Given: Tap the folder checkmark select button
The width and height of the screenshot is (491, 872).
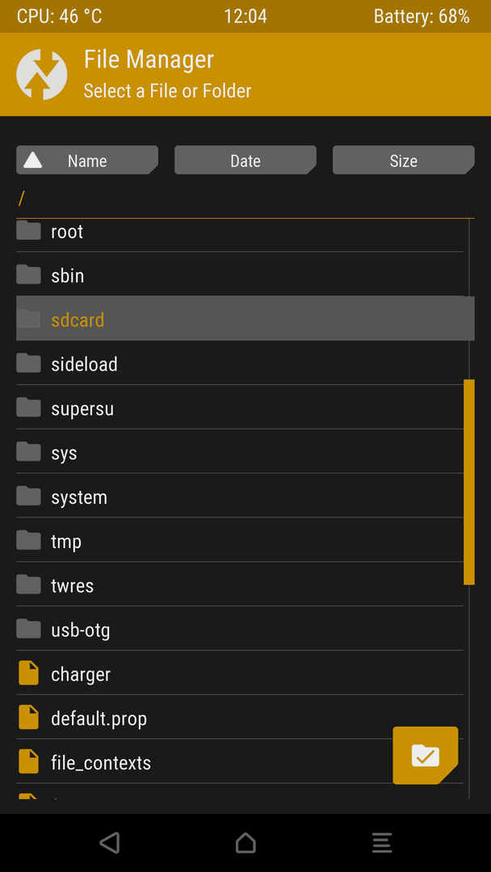Looking at the screenshot, I should pyautogui.click(x=425, y=756).
